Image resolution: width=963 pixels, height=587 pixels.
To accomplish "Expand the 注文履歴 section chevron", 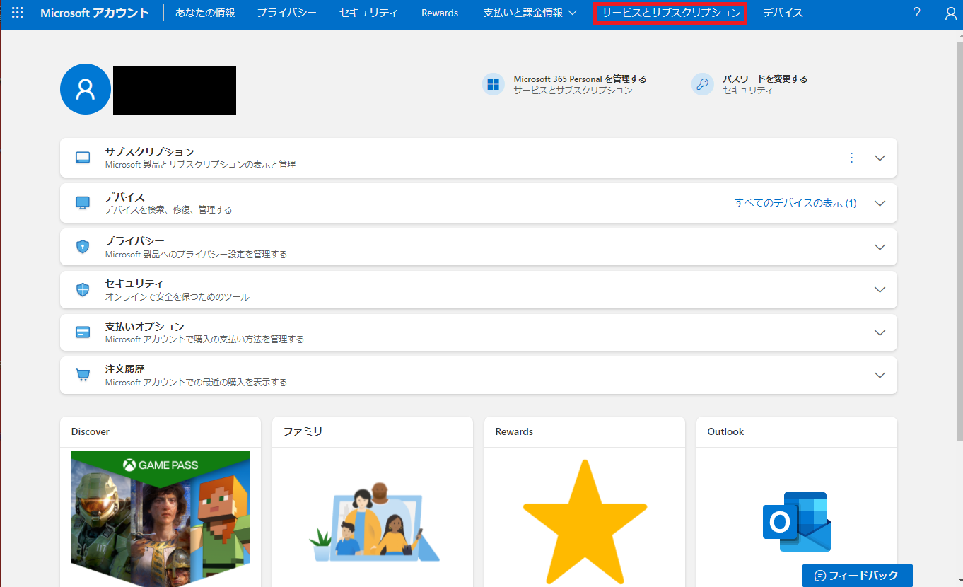I will (x=880, y=375).
